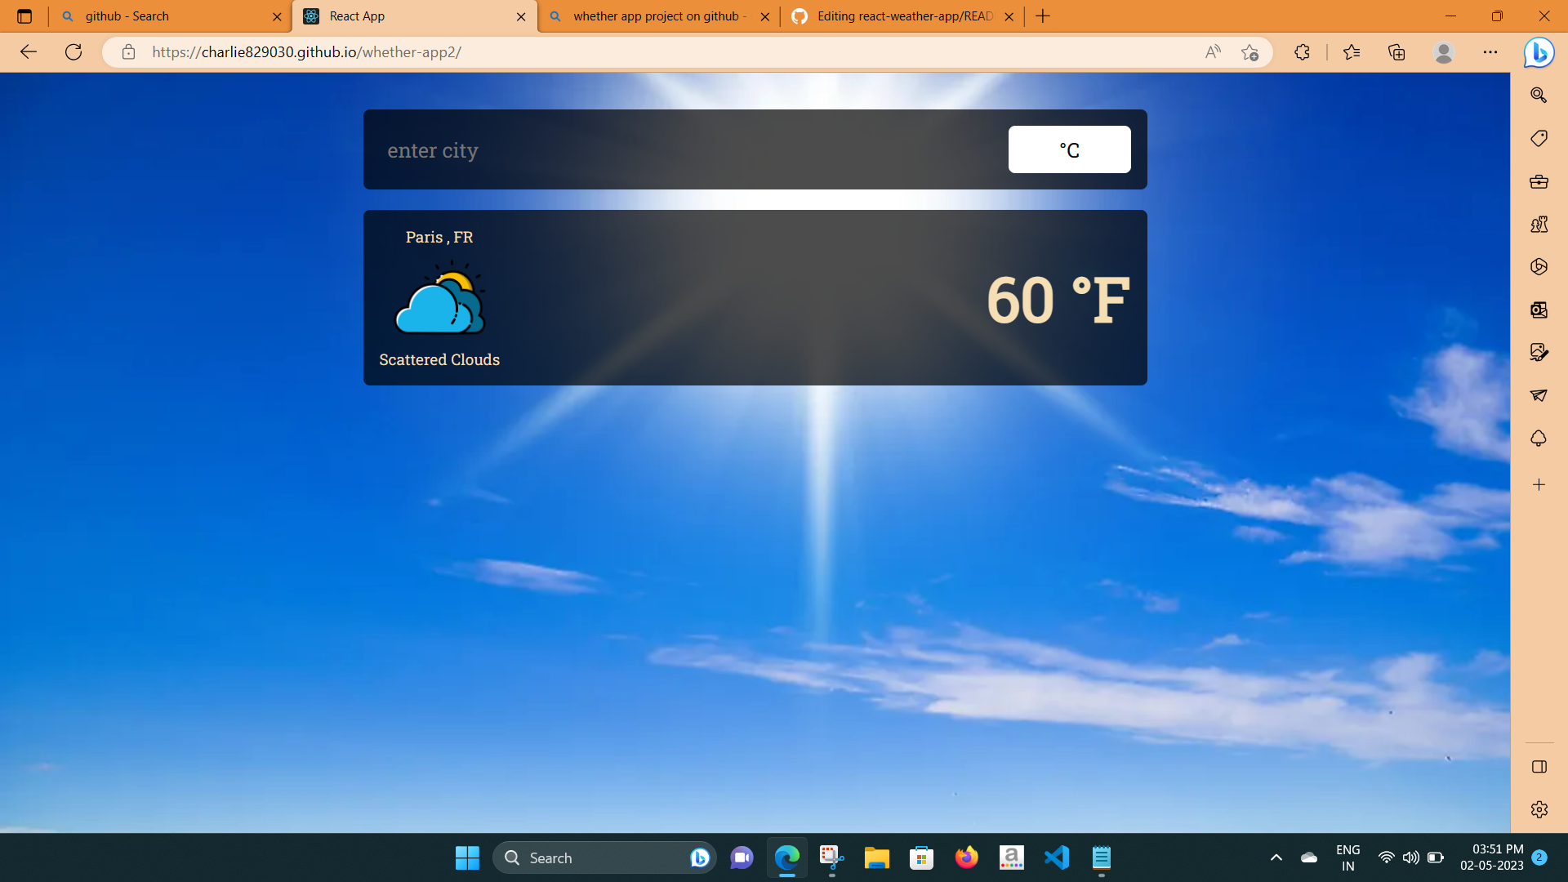Open a new tab with plus button
Image resolution: width=1568 pixels, height=882 pixels.
(x=1043, y=16)
